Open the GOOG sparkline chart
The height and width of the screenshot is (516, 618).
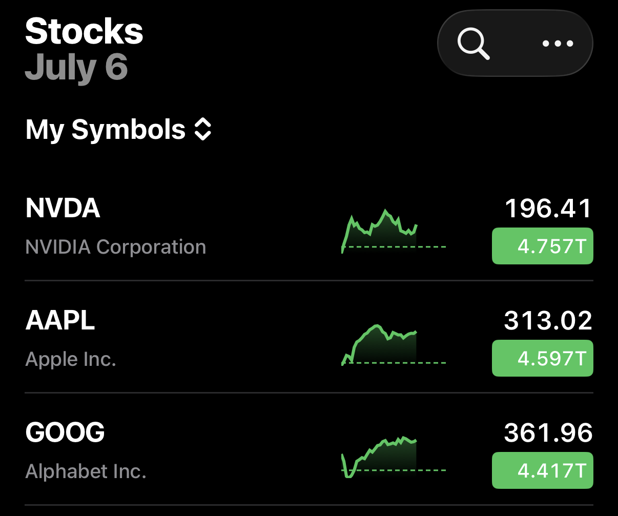tap(394, 457)
